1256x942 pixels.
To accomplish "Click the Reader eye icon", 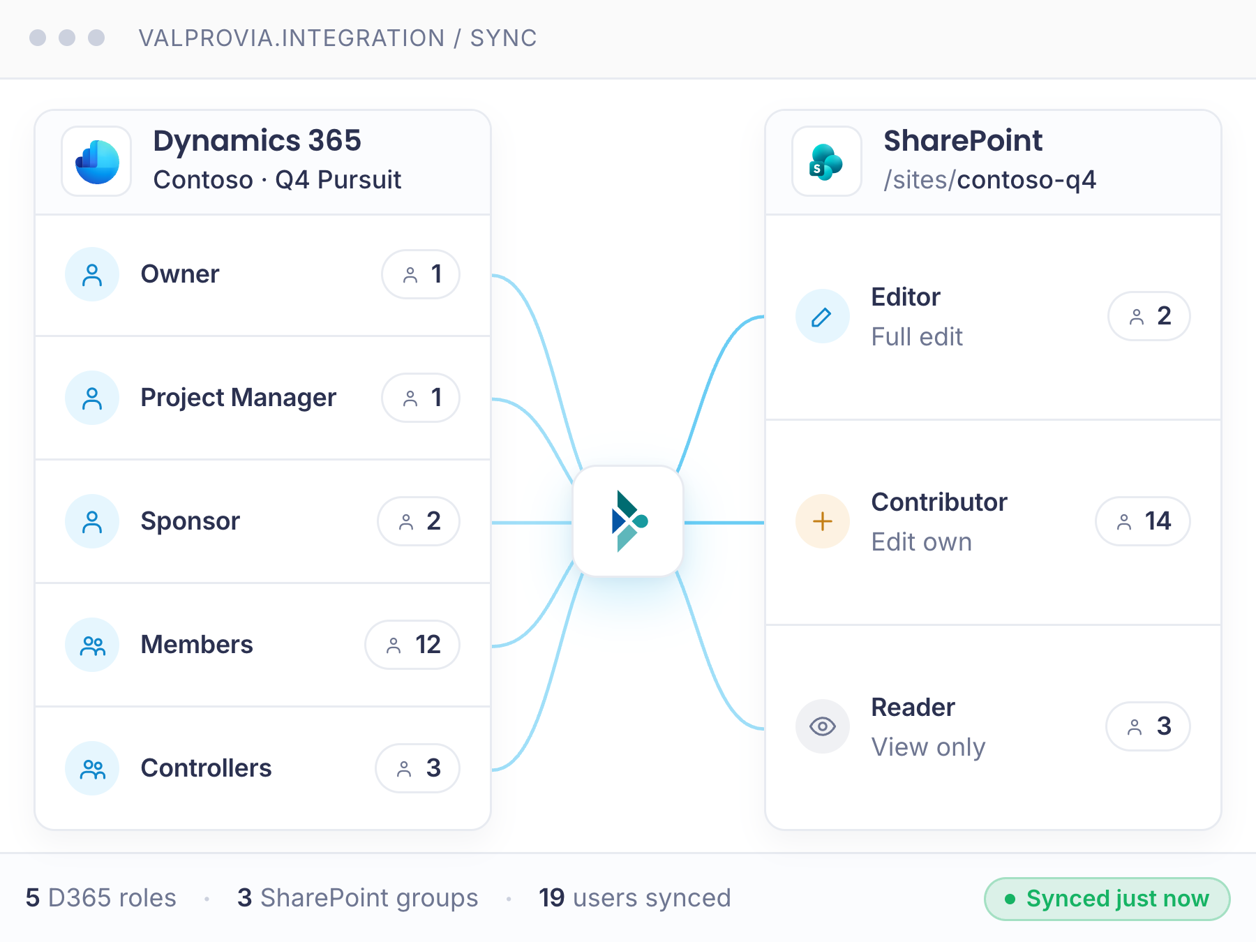I will tap(823, 726).
